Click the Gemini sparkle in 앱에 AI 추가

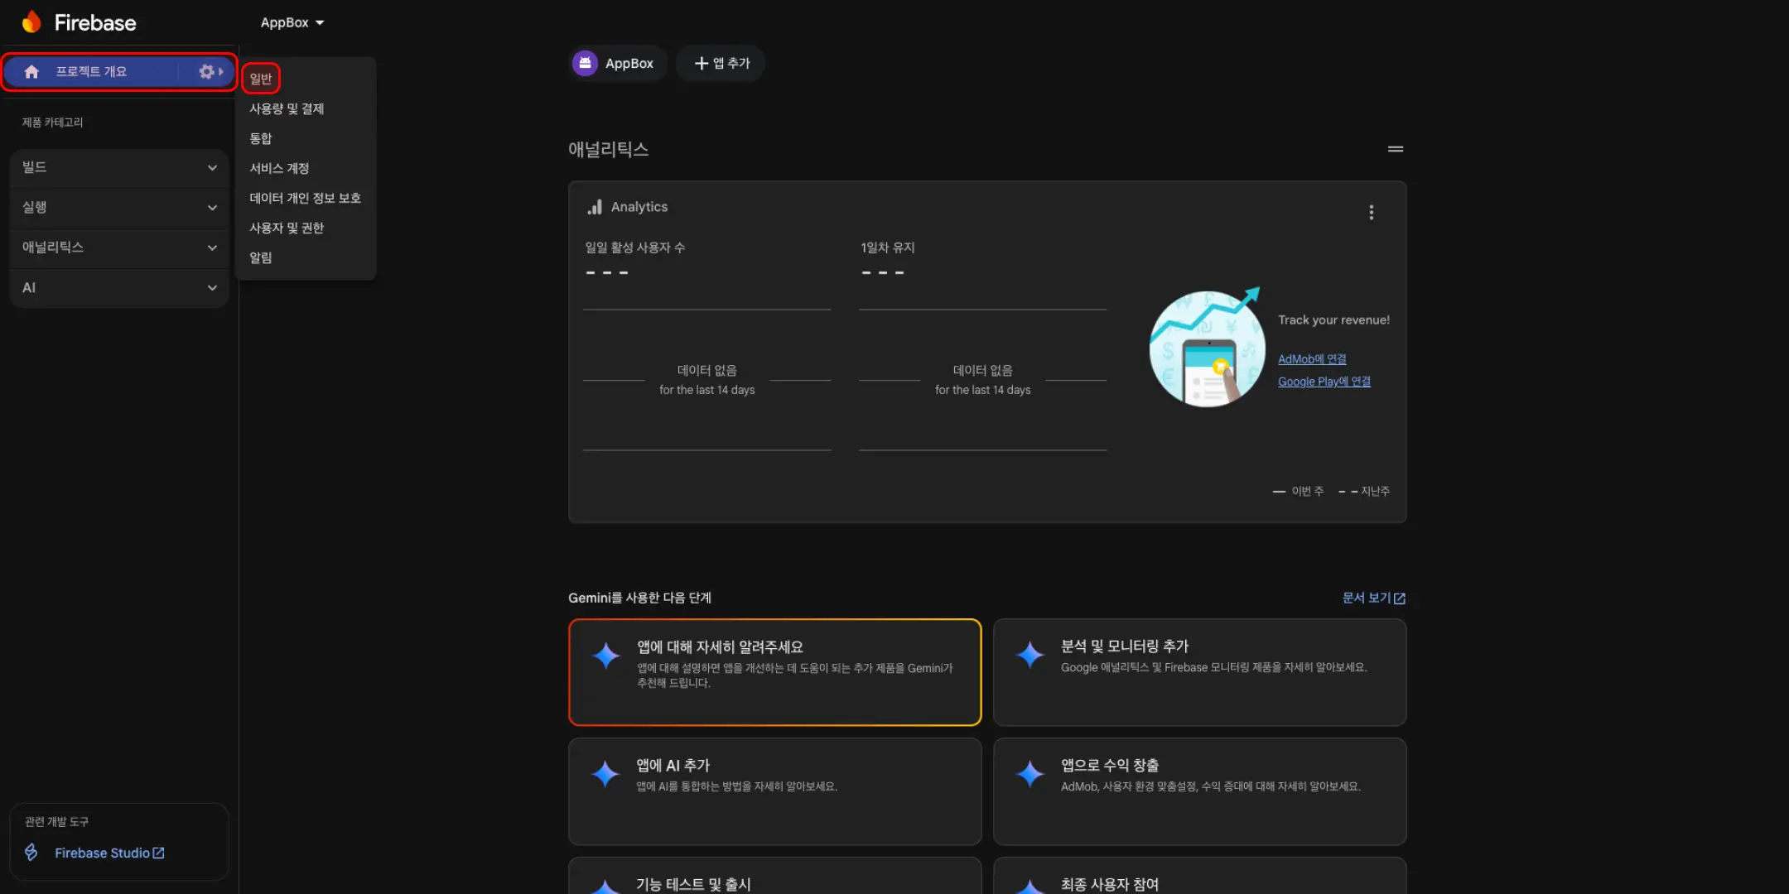click(x=605, y=774)
